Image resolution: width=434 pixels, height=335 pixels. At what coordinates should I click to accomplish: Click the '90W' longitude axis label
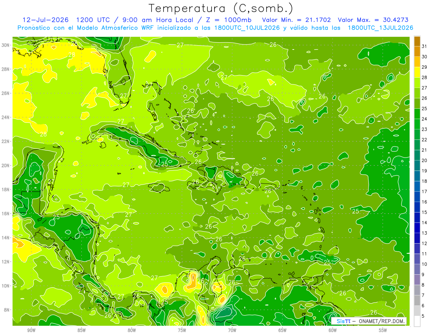[x=31, y=330]
